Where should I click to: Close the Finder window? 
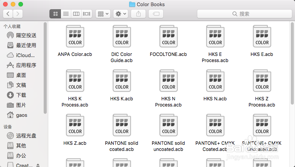[x=5, y=4]
